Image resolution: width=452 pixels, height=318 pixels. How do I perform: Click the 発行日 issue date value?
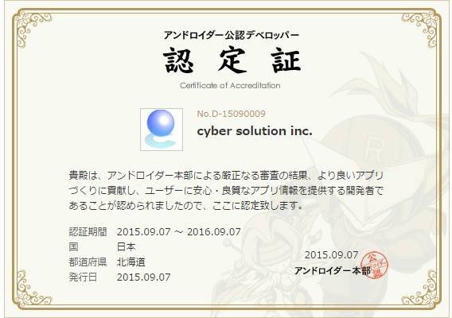(143, 277)
